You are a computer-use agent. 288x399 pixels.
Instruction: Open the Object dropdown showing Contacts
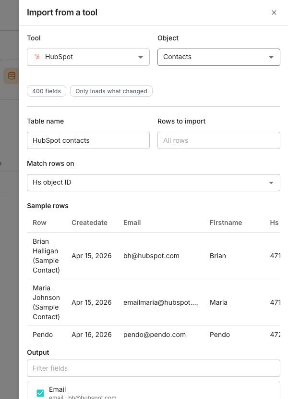(218, 57)
